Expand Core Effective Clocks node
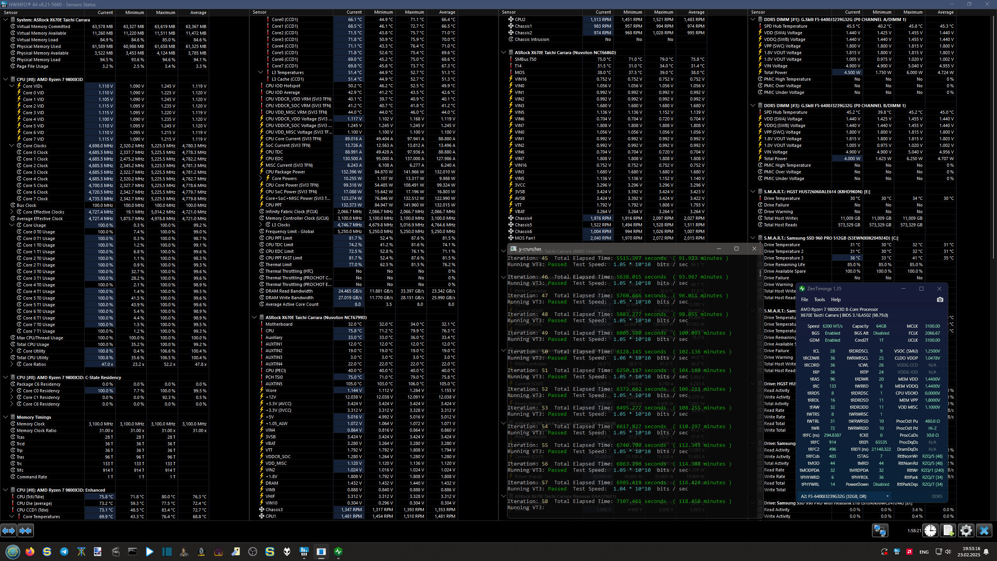997x561 pixels. coord(12,212)
